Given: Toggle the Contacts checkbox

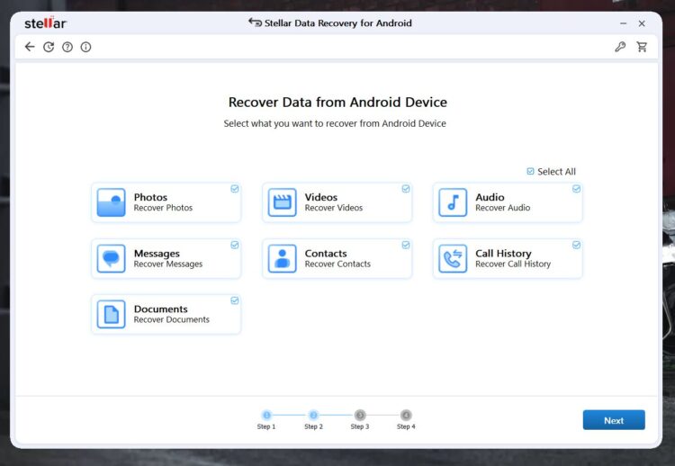Looking at the screenshot, I should (406, 245).
